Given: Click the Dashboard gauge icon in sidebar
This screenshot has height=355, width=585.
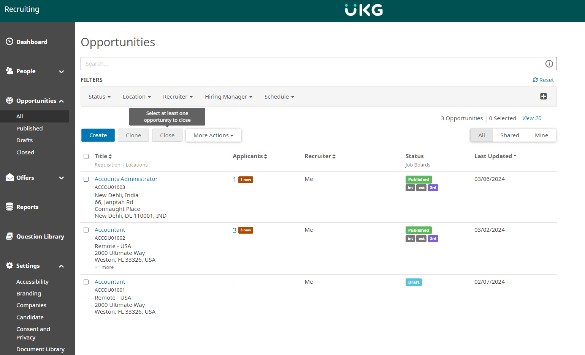Looking at the screenshot, I should [x=10, y=42].
